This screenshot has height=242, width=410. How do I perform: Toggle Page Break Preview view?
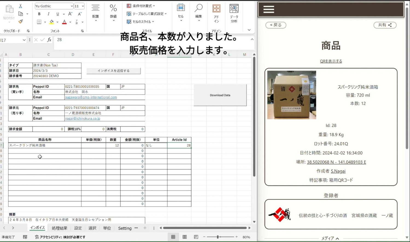tap(196, 237)
